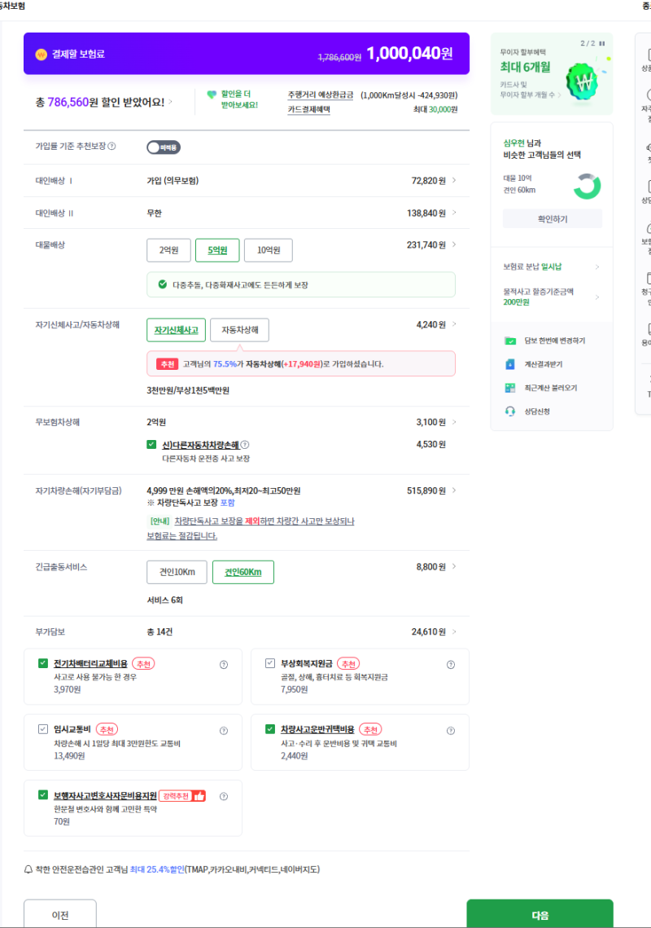Click the 확인하기 button
The width and height of the screenshot is (651, 928).
[553, 219]
